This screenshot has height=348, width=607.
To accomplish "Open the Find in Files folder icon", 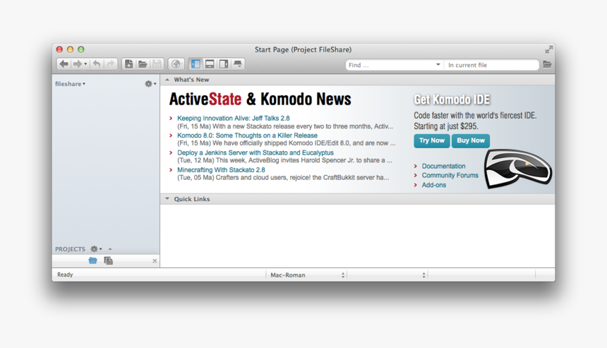I will (x=547, y=64).
